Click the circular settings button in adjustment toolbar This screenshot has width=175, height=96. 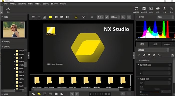tap(172, 55)
